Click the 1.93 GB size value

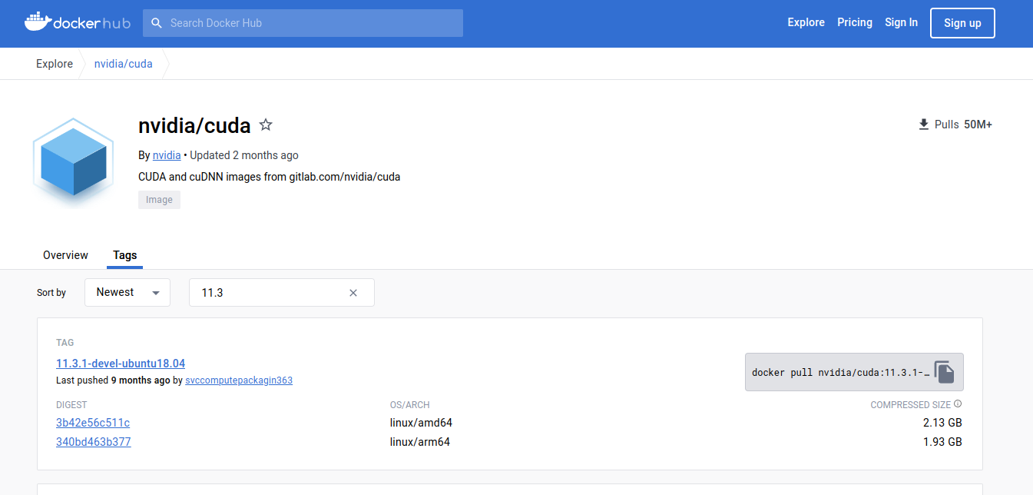pyautogui.click(x=942, y=442)
